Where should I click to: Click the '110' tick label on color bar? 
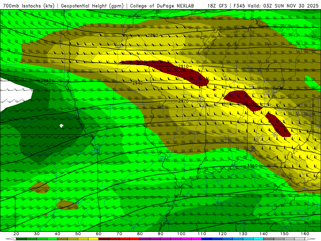pos(202,234)
